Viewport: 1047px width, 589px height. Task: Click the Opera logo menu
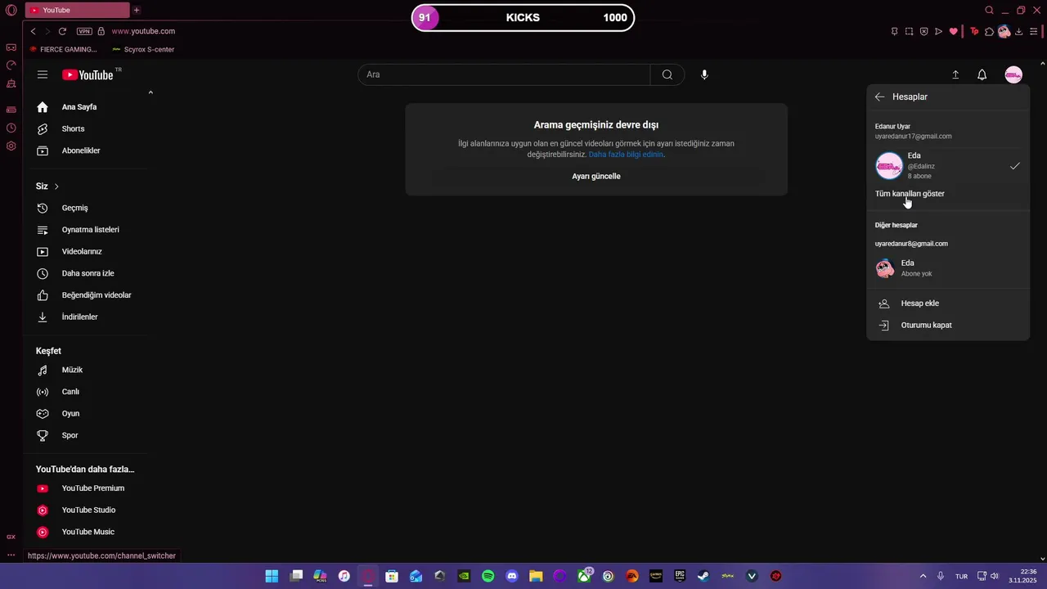click(x=11, y=11)
